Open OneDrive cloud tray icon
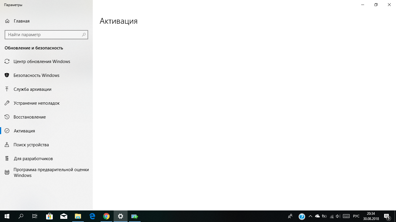The height and width of the screenshot is (222, 396). point(317,216)
